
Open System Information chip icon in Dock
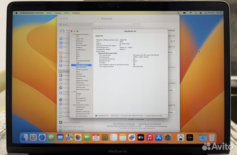coord(181,137)
